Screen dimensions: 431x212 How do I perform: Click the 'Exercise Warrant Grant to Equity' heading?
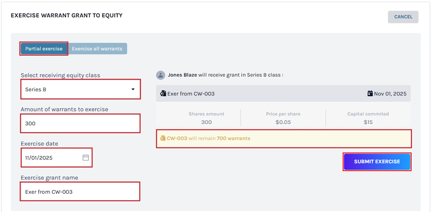[66, 16]
